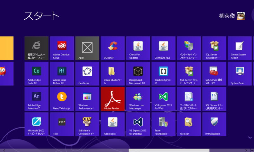Open the orange partially visible tile
Viewport: 254px width, 152px height.
click(7, 48)
